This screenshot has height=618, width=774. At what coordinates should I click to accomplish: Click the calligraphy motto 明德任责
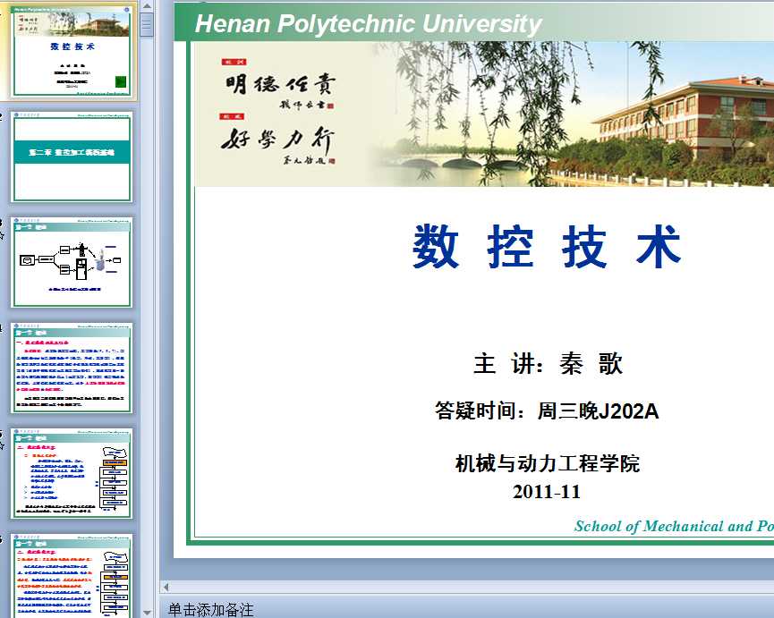(280, 84)
